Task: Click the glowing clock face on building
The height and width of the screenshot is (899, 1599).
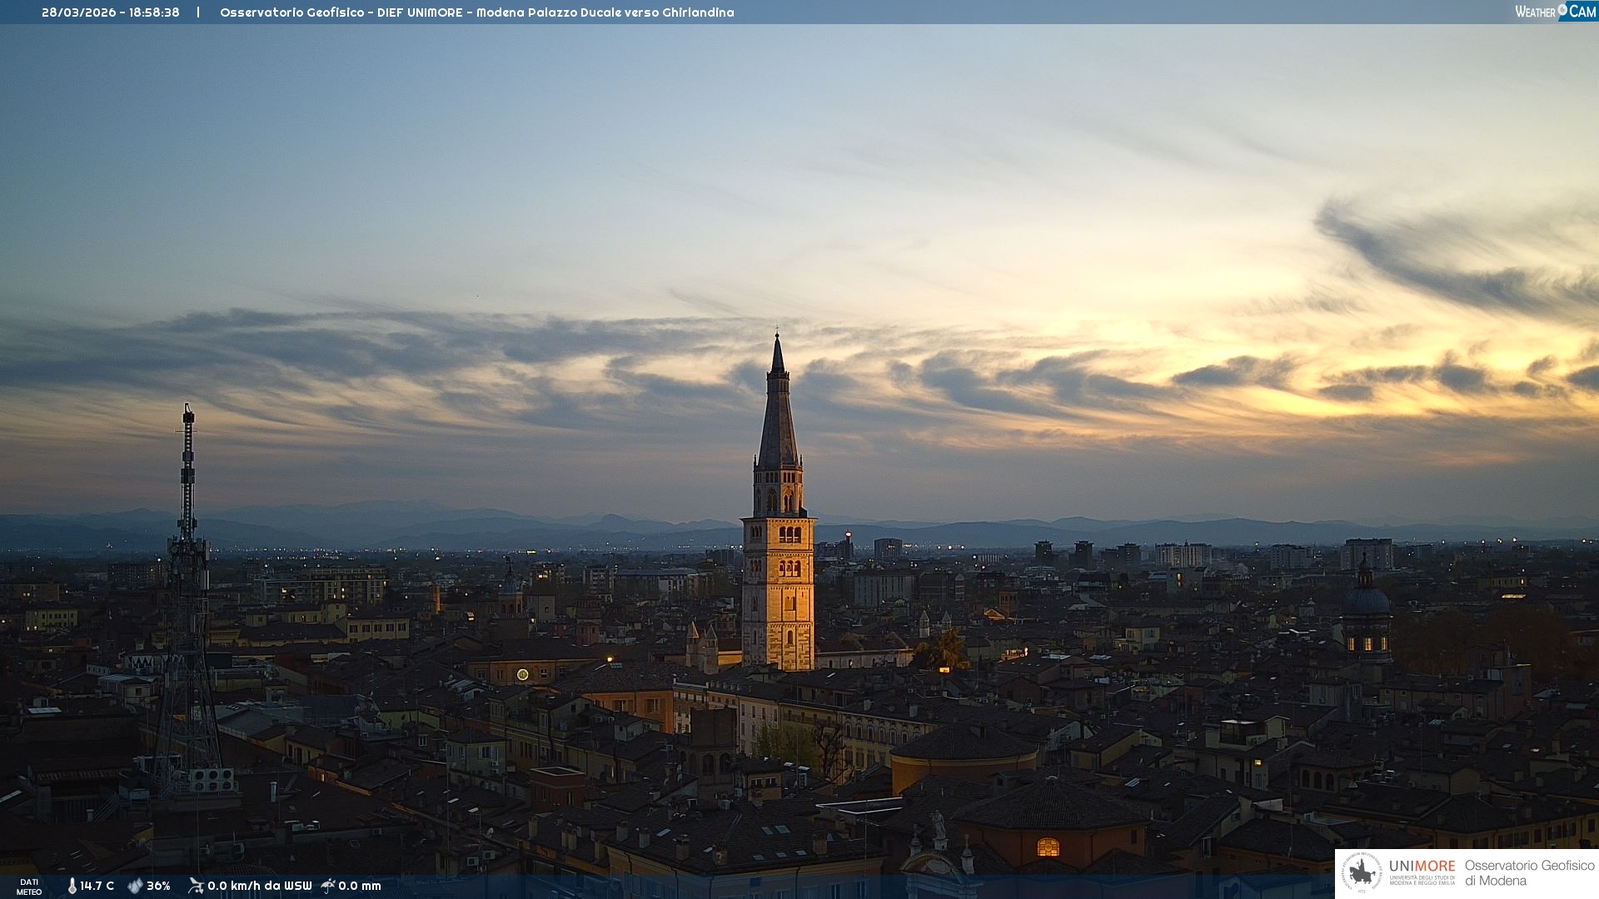Action: pyautogui.click(x=522, y=674)
